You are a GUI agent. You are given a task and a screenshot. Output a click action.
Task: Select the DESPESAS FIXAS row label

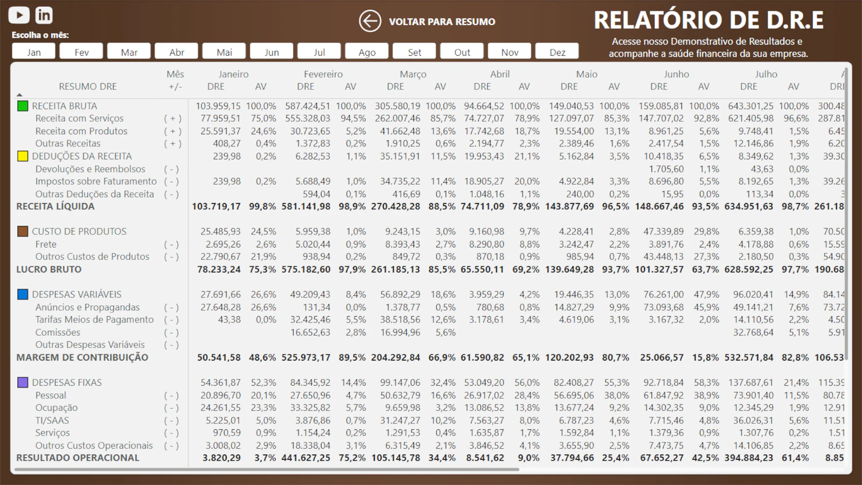(x=67, y=383)
